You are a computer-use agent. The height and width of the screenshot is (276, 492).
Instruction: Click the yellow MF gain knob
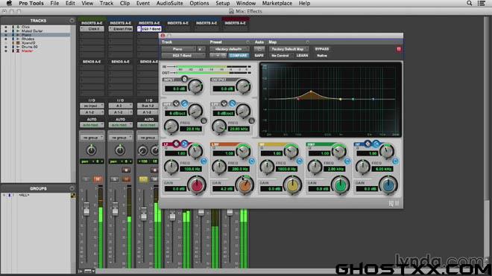[x=292, y=185]
